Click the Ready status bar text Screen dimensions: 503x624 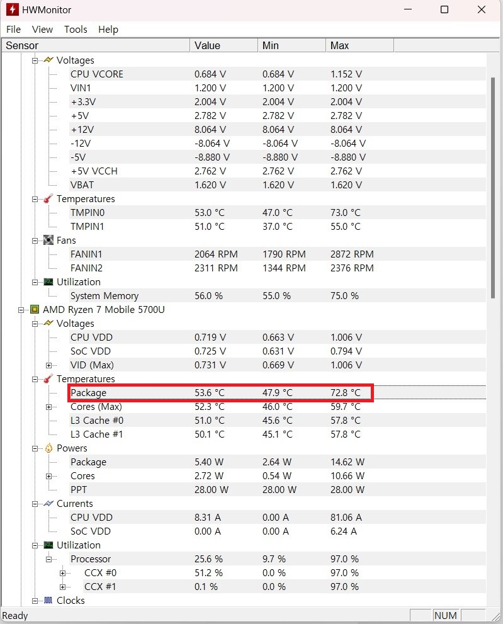tap(15, 616)
